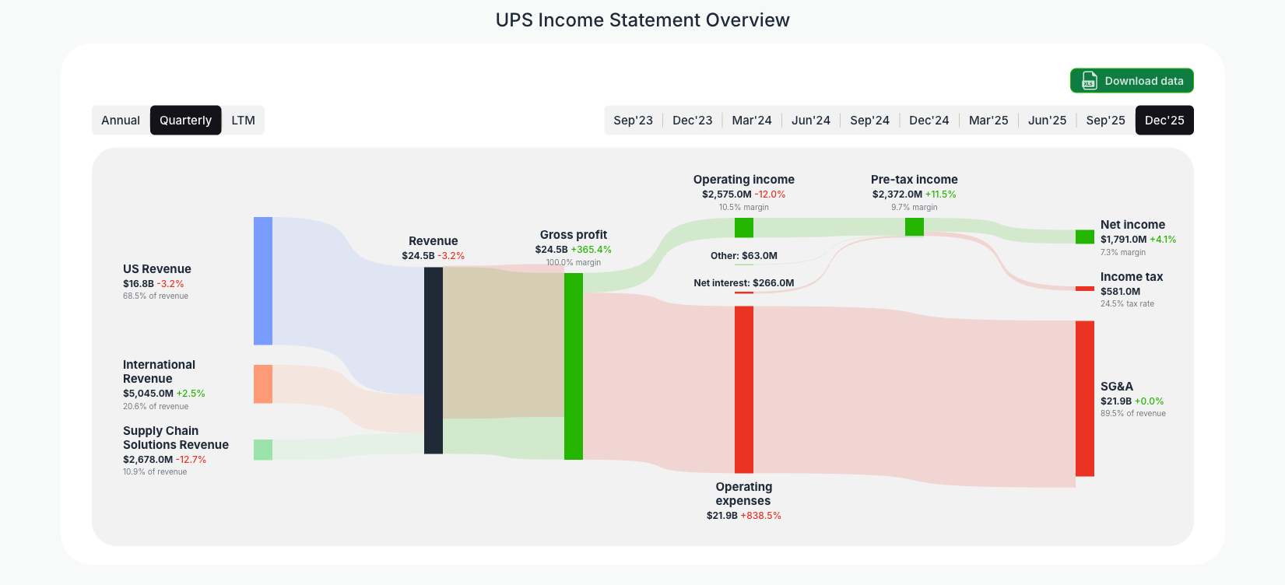Select the Quarterly view
This screenshot has height=585, width=1285.
click(x=185, y=120)
